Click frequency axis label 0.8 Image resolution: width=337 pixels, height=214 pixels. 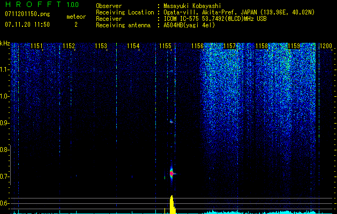(x=4, y=150)
